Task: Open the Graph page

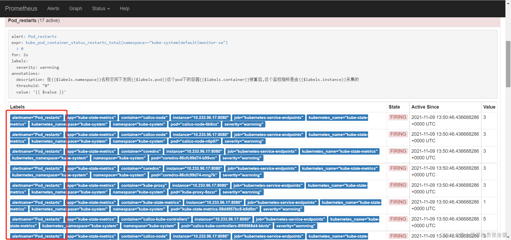Action: (76, 9)
